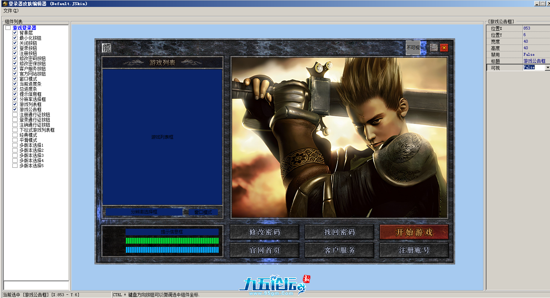Screen dimensions: 550x298
Task: Click the 位置X value field
Action: point(535,28)
